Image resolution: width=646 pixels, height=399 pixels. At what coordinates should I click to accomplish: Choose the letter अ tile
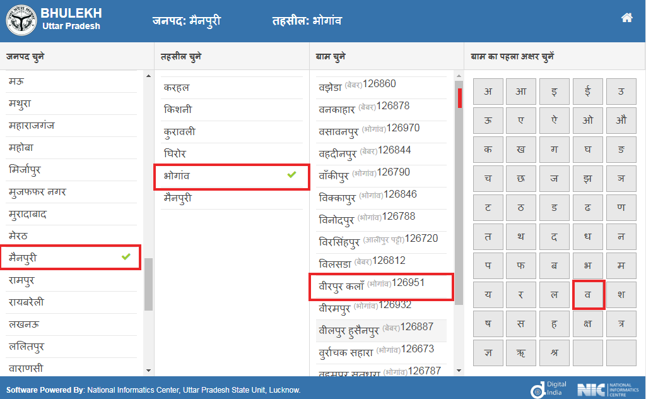pyautogui.click(x=488, y=92)
